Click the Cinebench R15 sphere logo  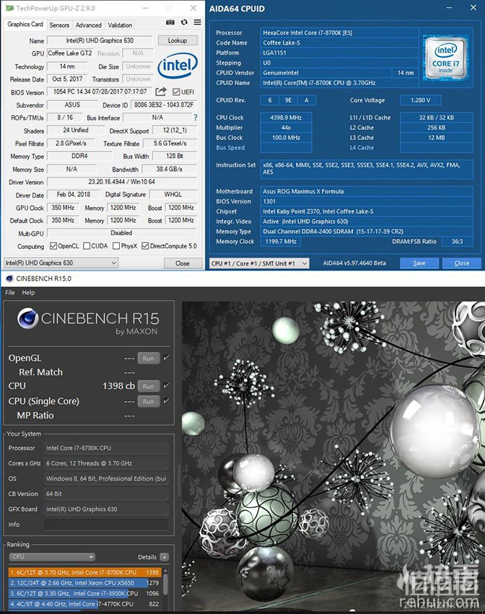[x=28, y=318]
